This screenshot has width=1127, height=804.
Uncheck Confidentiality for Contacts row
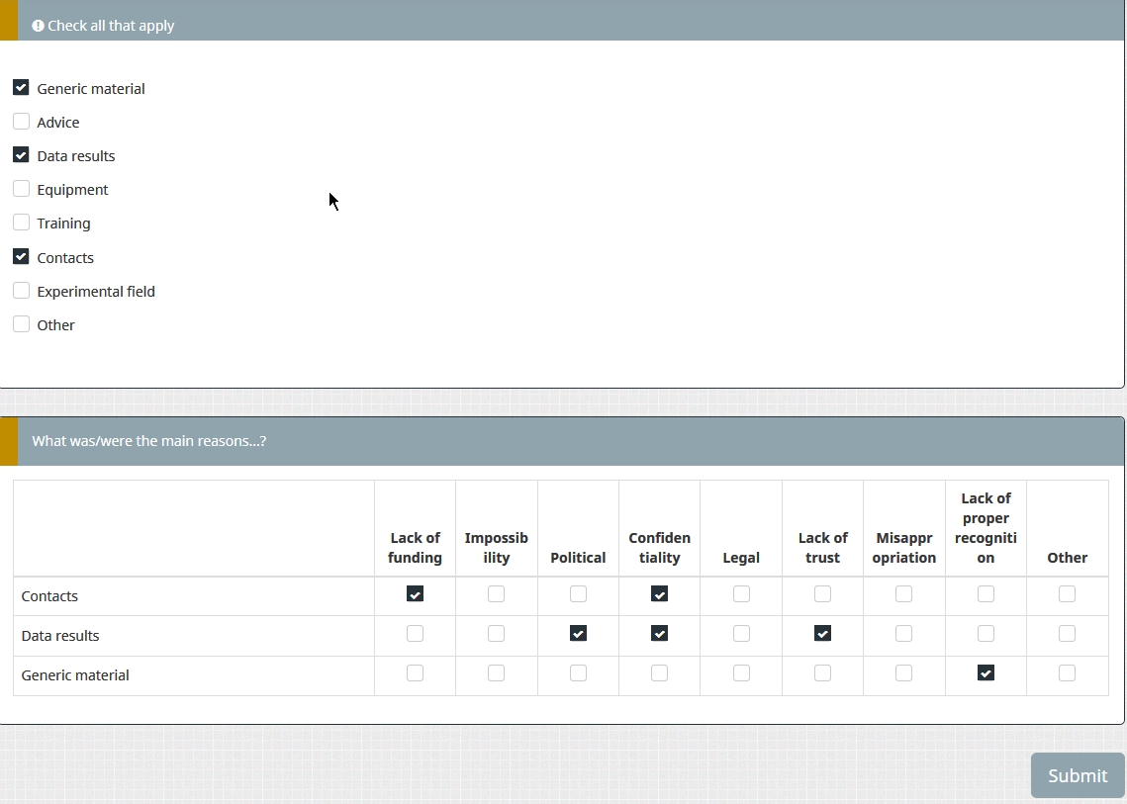[x=659, y=594]
